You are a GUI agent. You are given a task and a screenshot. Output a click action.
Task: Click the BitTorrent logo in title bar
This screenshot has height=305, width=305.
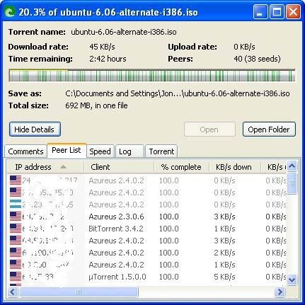(10, 12)
